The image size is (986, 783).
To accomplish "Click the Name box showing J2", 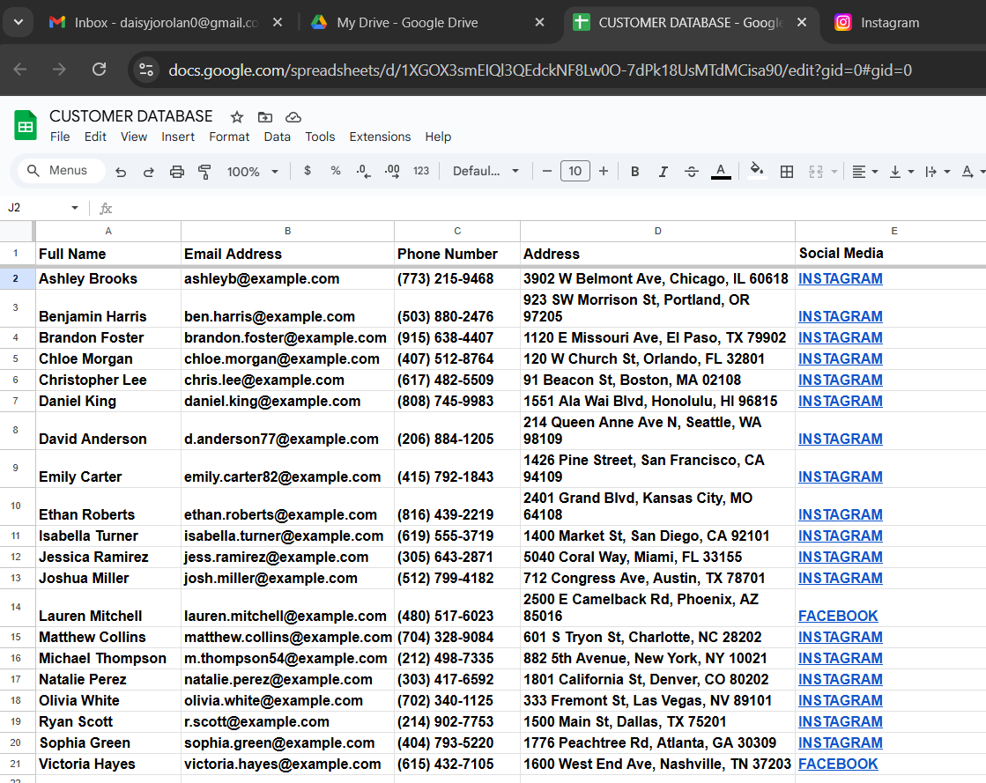I will click(x=36, y=208).
